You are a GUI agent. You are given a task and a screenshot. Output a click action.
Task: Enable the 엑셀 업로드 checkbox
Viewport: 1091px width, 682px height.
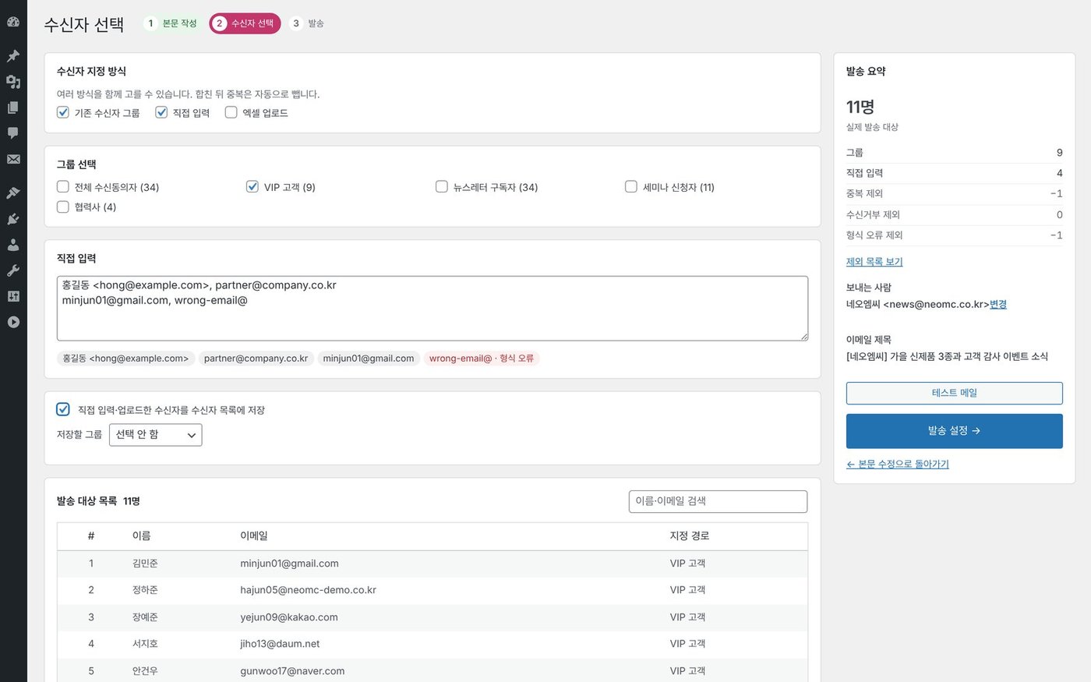click(x=231, y=112)
